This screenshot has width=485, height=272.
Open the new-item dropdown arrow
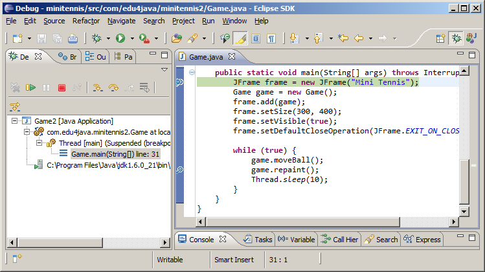click(x=29, y=39)
